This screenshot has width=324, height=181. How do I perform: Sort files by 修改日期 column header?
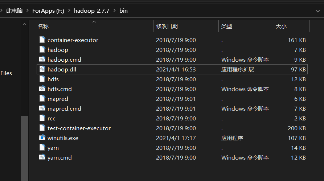[x=167, y=26]
